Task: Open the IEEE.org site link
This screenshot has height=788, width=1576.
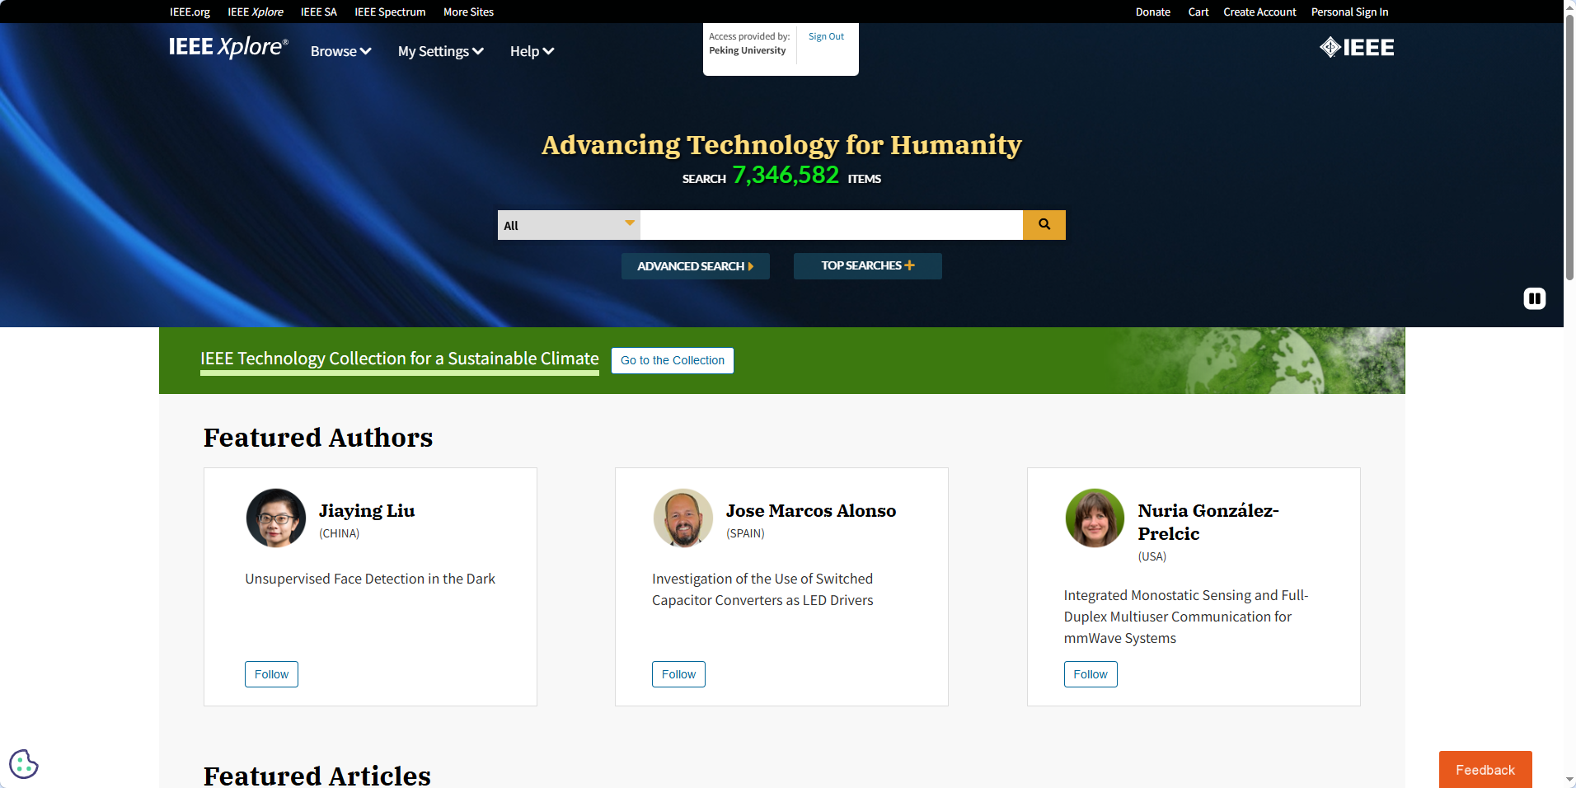Action: [190, 12]
